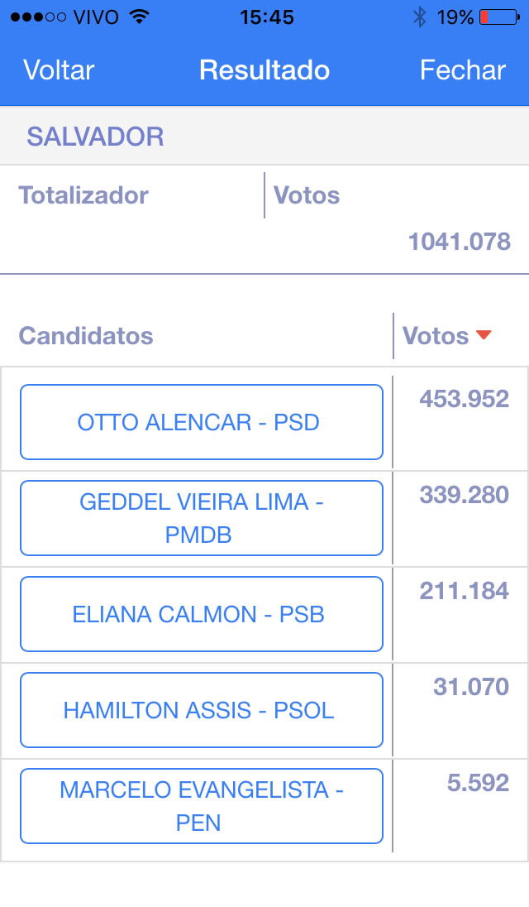Go back with Voltar
This screenshot has width=529, height=907.
59,70
